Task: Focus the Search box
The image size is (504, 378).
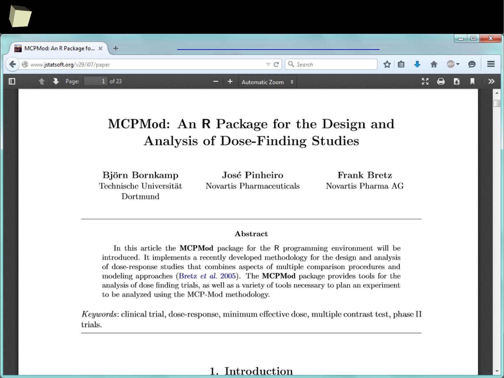Action: (x=331, y=64)
